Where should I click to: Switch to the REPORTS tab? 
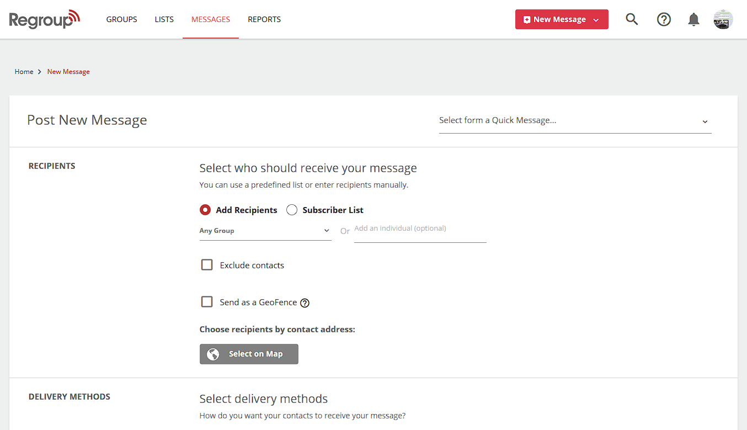click(x=264, y=19)
